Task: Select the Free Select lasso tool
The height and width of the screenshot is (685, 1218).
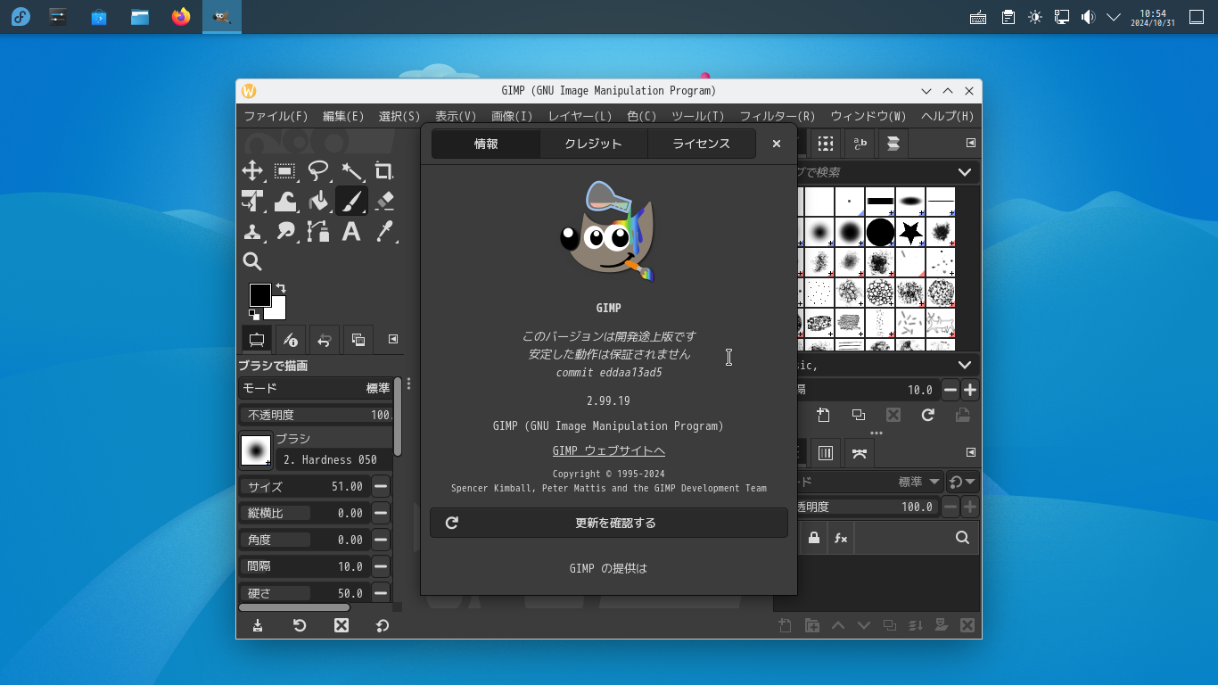Action: [x=318, y=171]
